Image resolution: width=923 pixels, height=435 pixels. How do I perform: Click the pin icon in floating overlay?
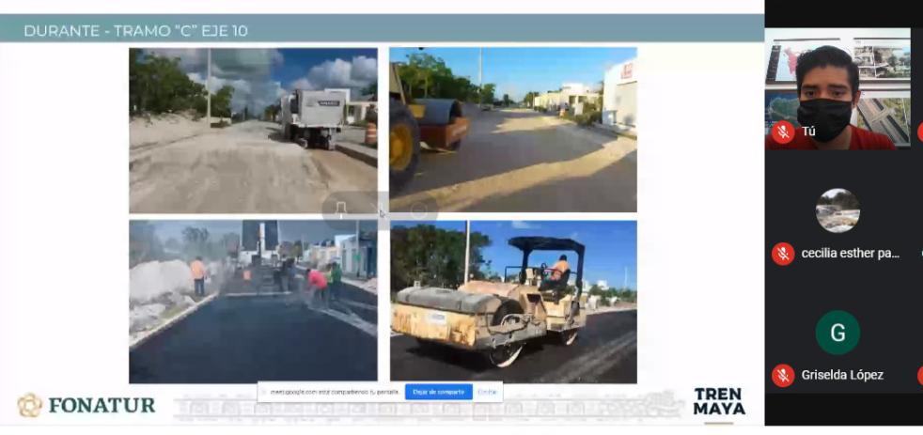[x=341, y=209]
